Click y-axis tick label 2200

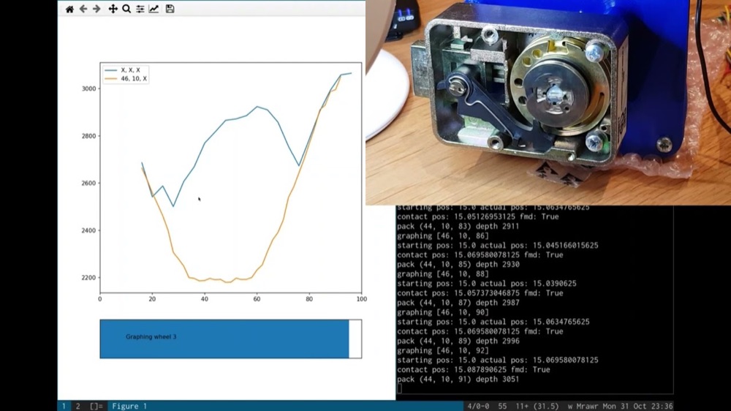(88, 278)
